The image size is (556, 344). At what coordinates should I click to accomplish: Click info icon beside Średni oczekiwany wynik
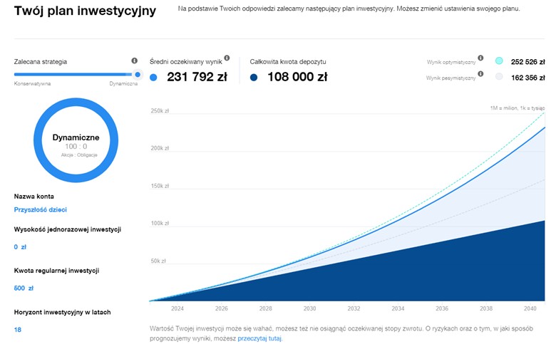[x=227, y=58]
